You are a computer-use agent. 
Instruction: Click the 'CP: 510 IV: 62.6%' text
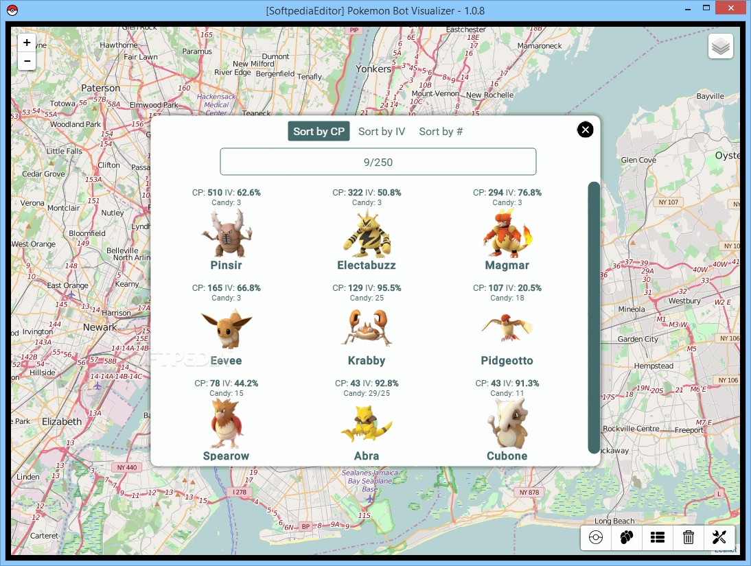tap(226, 193)
